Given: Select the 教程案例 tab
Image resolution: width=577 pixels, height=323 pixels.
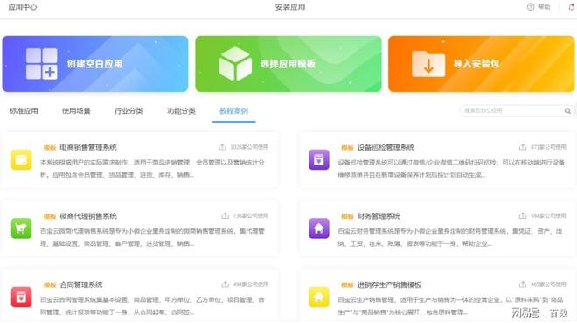Looking at the screenshot, I should click(x=233, y=111).
